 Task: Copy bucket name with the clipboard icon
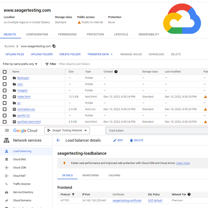(54, 46)
